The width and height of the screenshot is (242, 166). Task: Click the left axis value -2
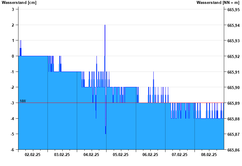(12, 87)
